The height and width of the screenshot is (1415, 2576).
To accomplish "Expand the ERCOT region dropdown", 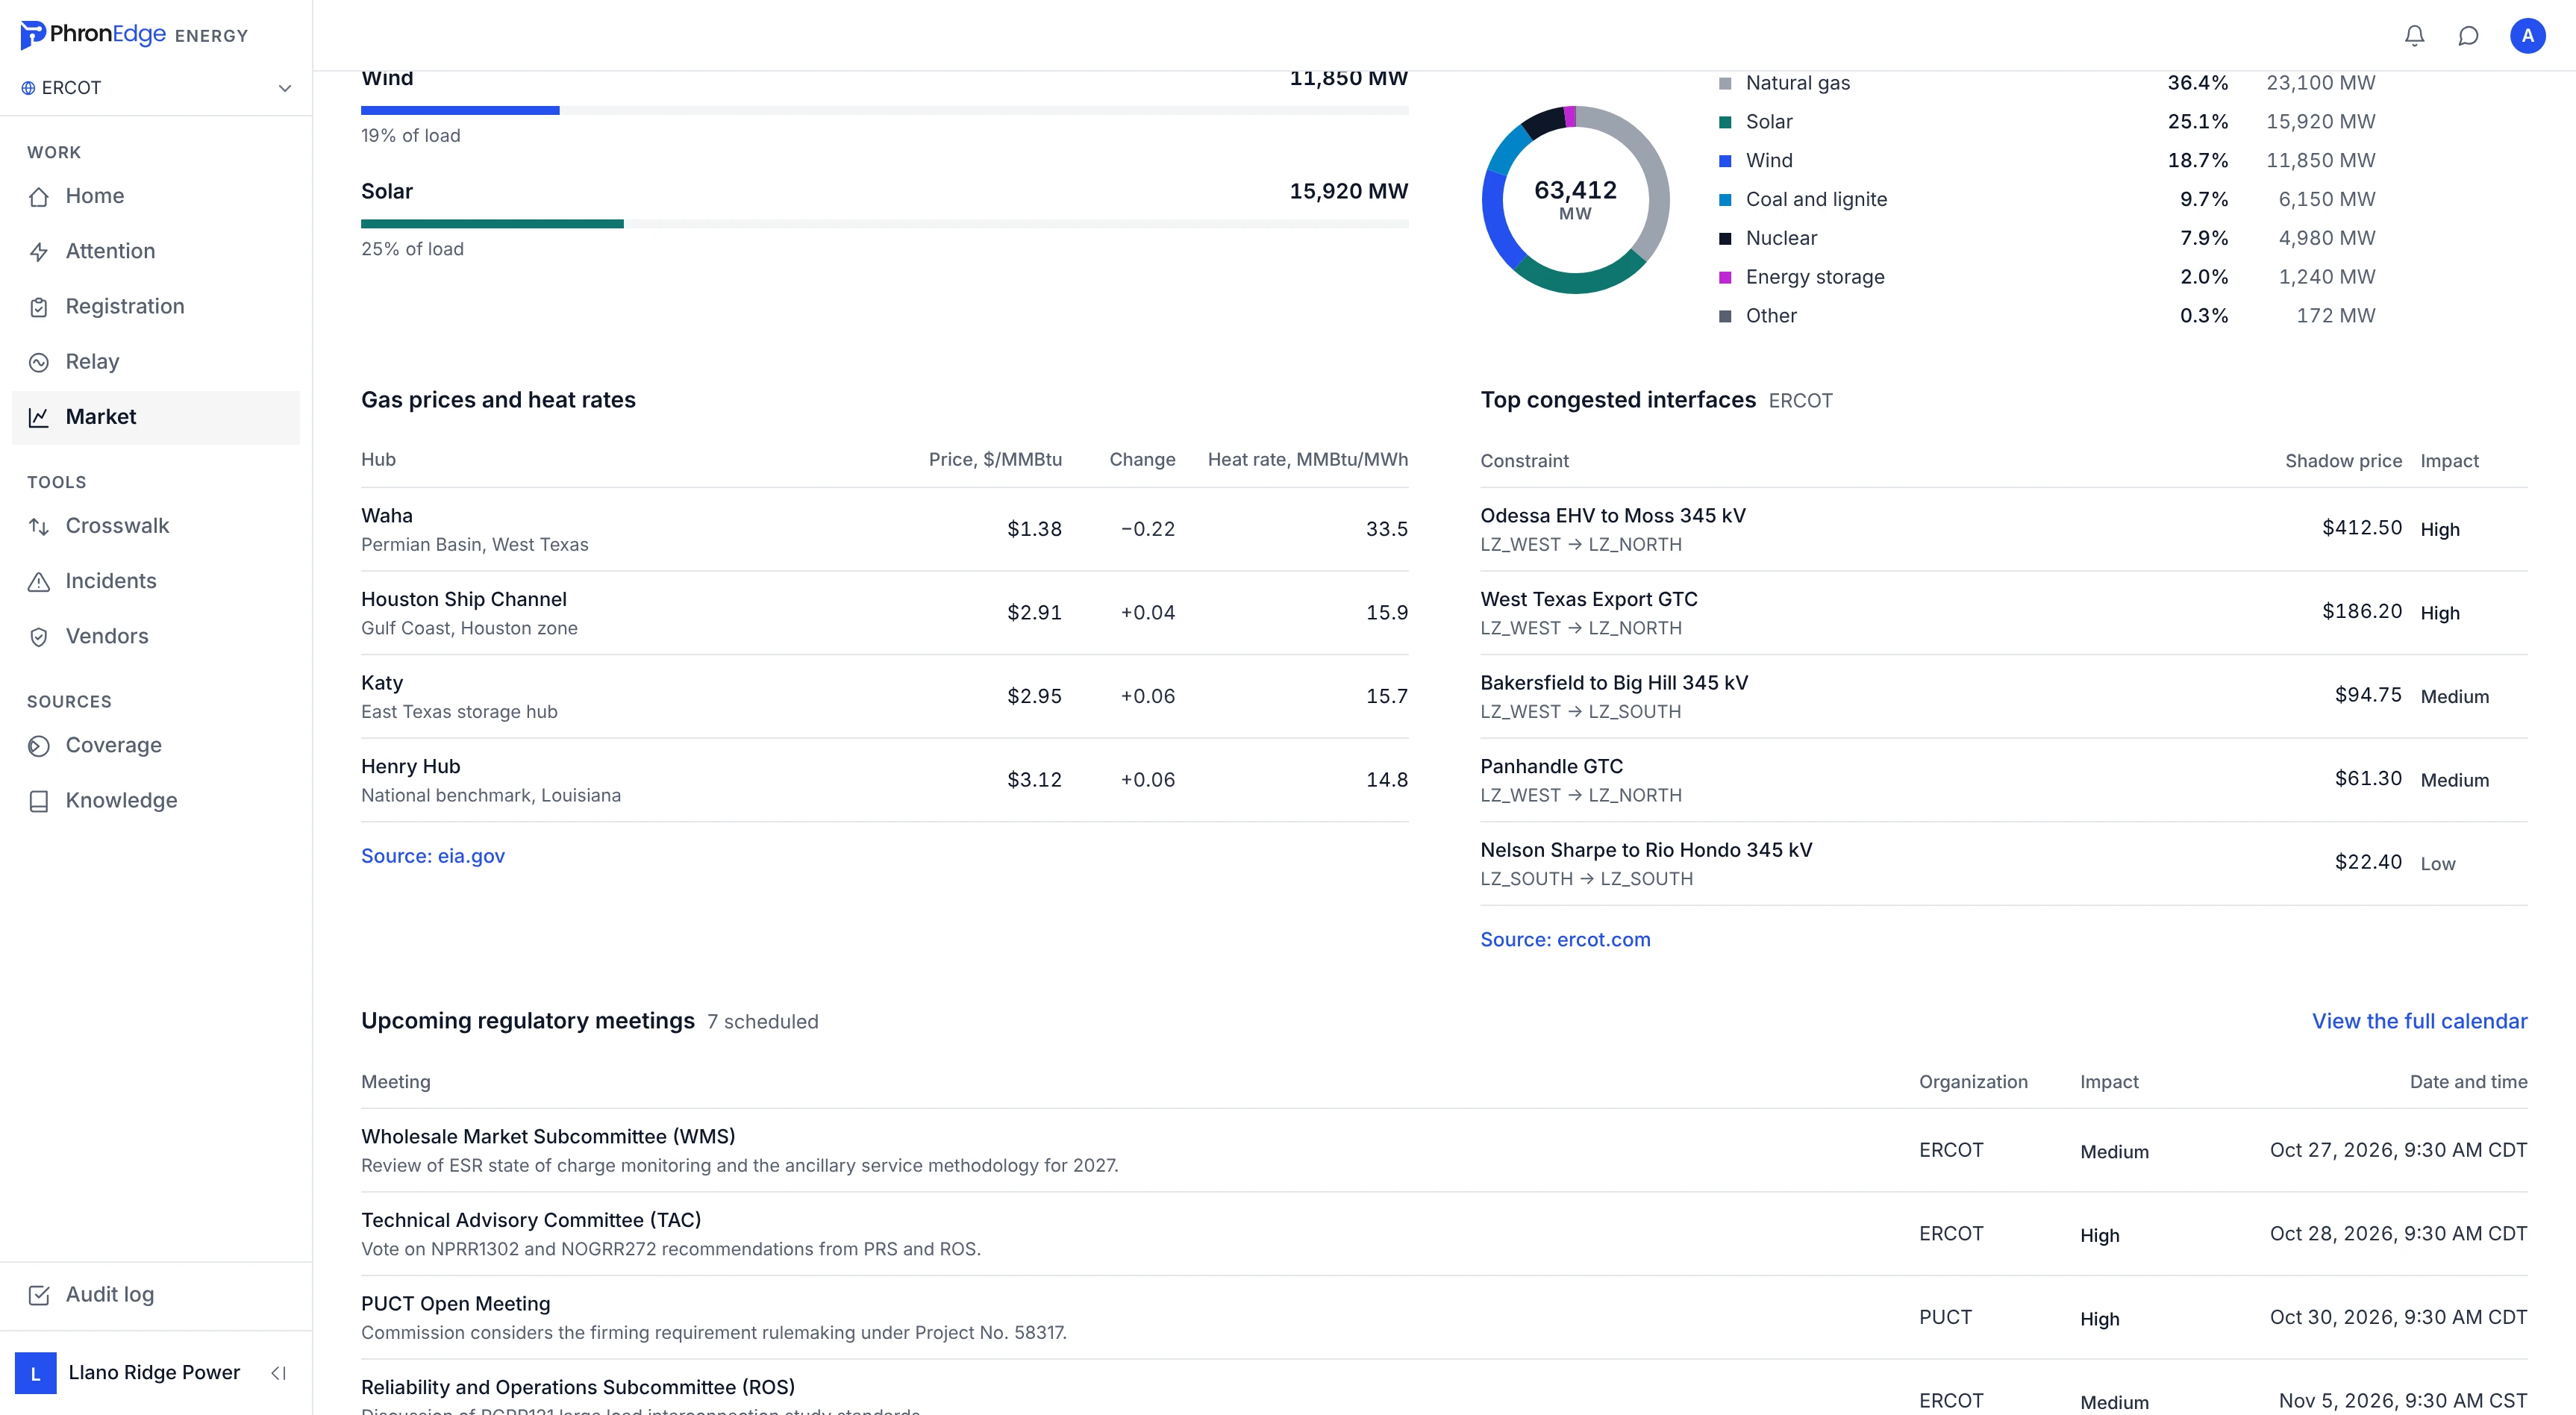I will pyautogui.click(x=156, y=88).
